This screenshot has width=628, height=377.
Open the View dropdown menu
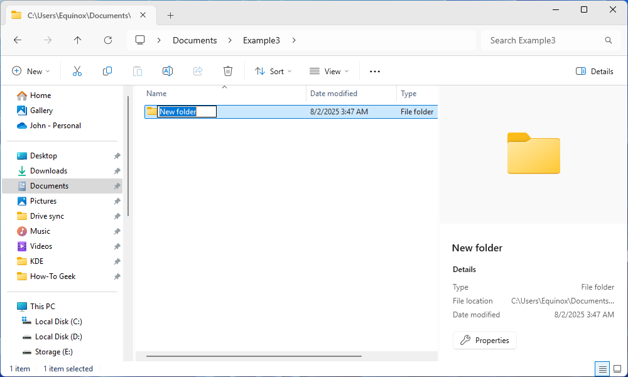tap(329, 71)
